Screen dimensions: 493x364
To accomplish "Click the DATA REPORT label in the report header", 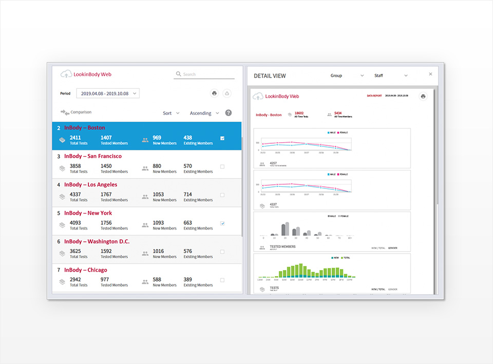I will (x=374, y=95).
